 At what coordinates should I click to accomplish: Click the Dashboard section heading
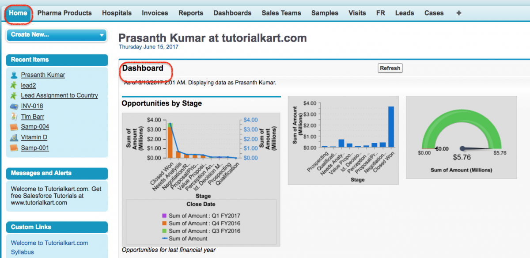[143, 68]
